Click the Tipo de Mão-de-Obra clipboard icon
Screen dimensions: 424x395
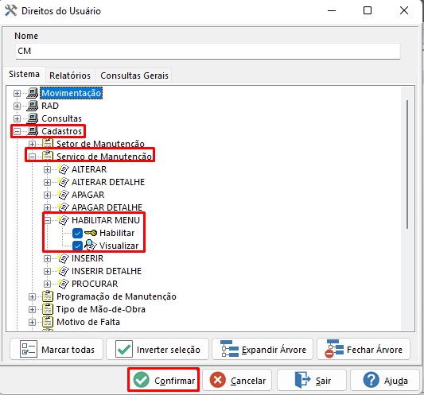(x=48, y=309)
